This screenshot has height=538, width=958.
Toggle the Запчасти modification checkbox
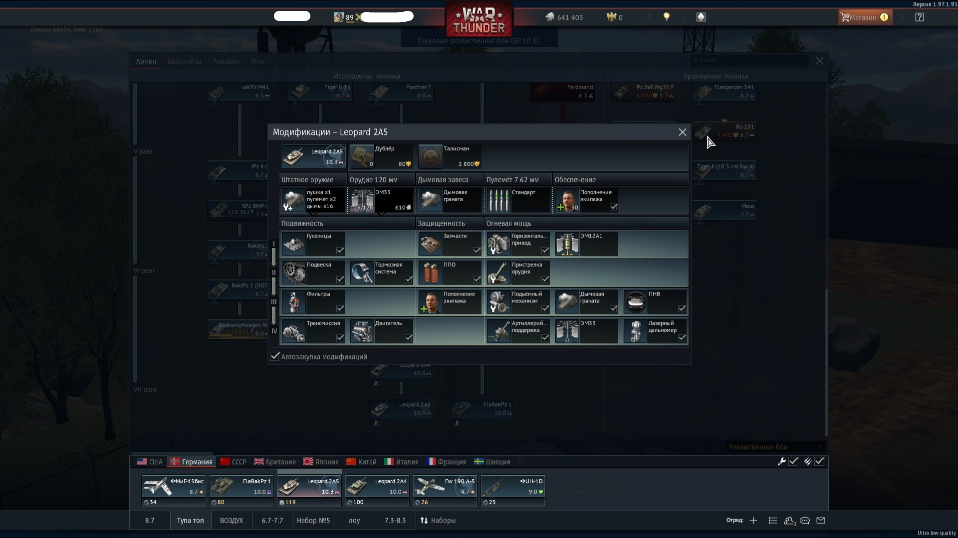477,251
